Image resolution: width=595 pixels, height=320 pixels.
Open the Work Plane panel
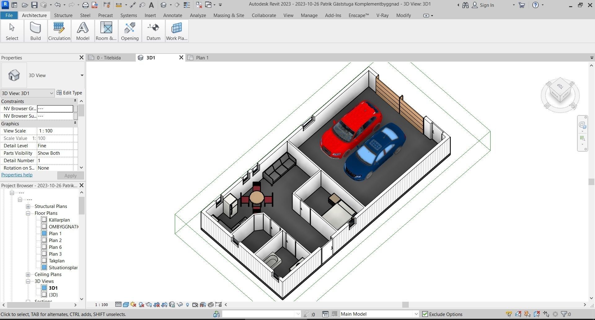click(x=177, y=31)
